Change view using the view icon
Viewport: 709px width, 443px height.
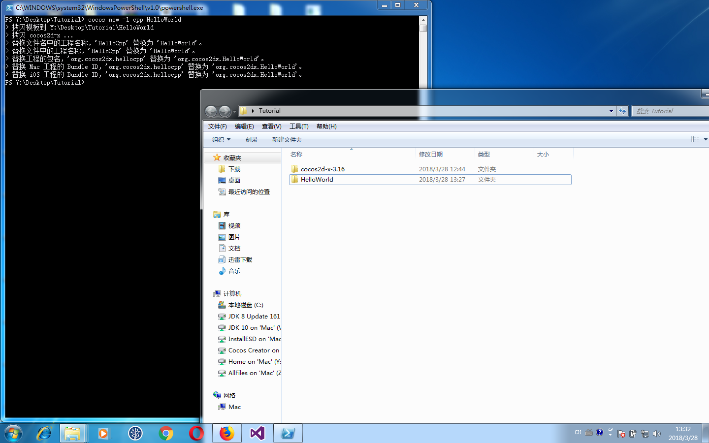pos(695,139)
